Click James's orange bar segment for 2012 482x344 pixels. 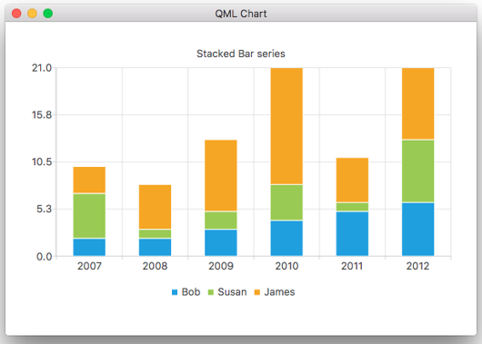point(418,103)
